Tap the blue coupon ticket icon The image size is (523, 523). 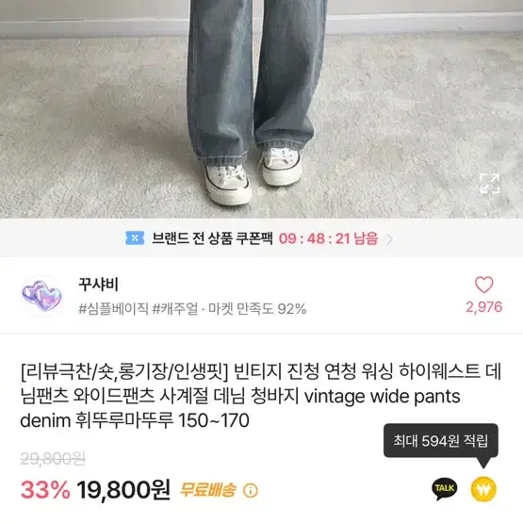pyautogui.click(x=135, y=238)
